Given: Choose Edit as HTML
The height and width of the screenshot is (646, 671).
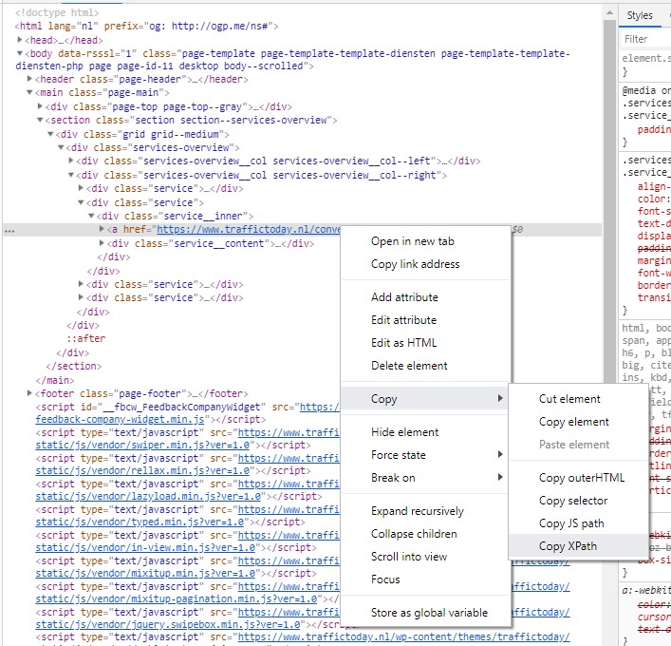Looking at the screenshot, I should click(403, 343).
